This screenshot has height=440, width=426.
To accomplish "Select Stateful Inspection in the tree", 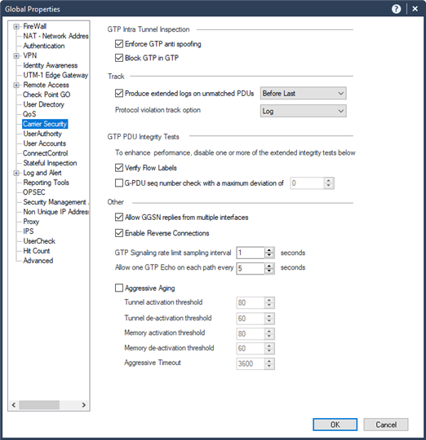I will click(x=50, y=163).
